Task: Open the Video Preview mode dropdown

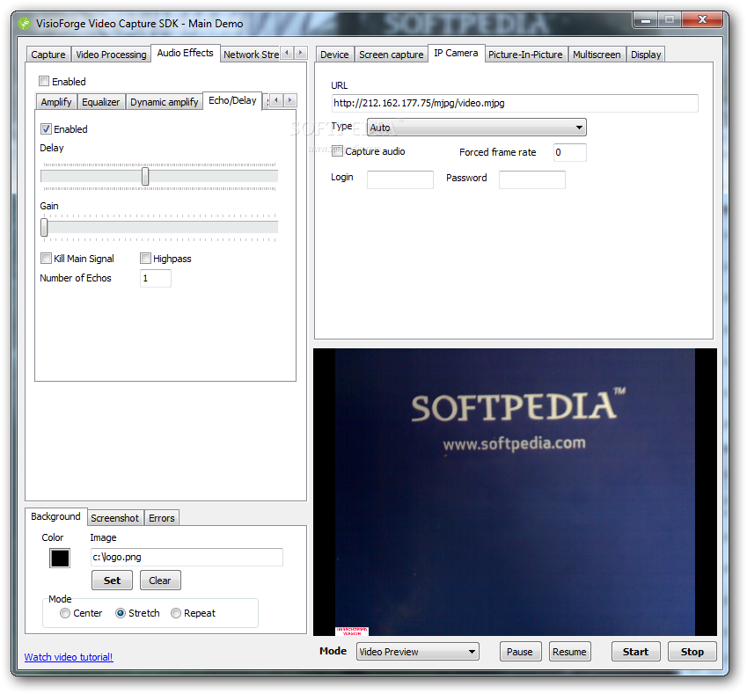Action: pyautogui.click(x=418, y=652)
